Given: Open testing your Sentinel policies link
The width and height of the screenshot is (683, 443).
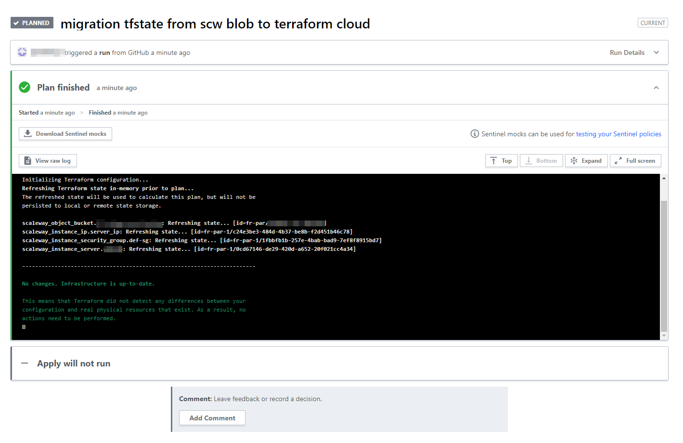Looking at the screenshot, I should (619, 134).
